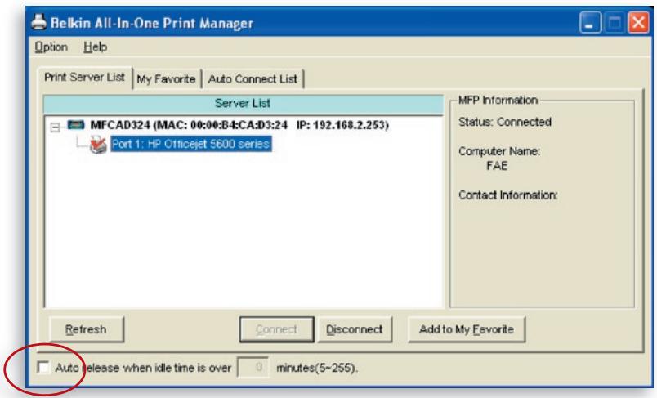
Task: Minimize the Print Manager window
Action: (590, 22)
